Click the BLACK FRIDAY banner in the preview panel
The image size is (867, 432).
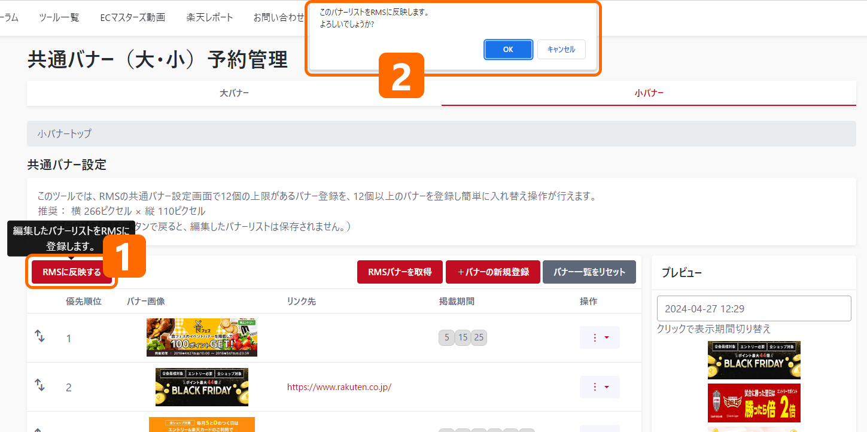point(754,360)
